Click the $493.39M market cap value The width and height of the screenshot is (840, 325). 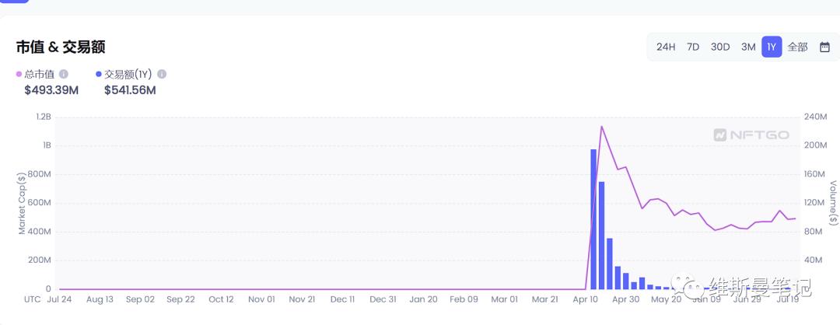(51, 90)
